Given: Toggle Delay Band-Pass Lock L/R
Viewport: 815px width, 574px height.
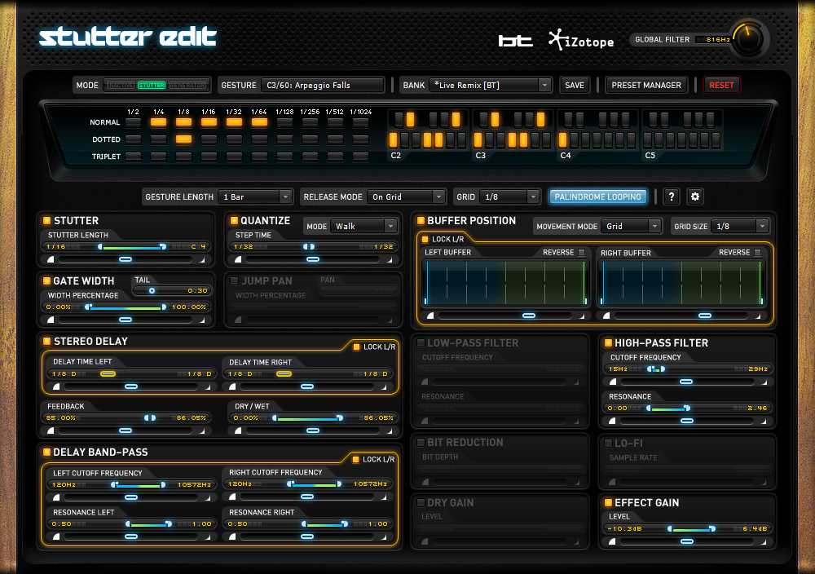Looking at the screenshot, I should click(x=356, y=459).
